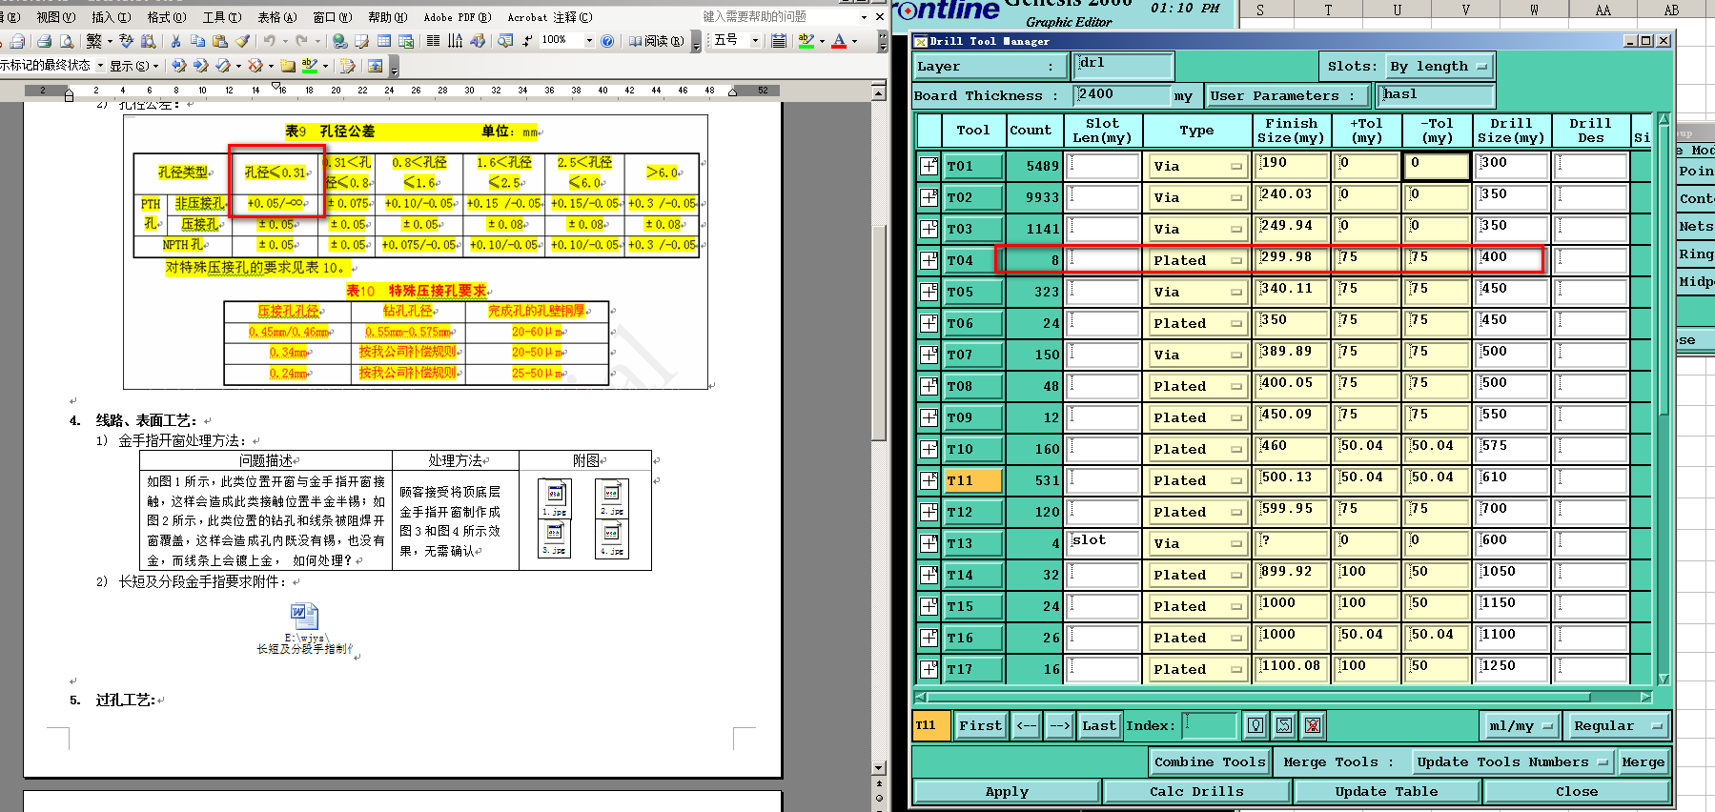Click the Insert Excel Worksheet icon
This screenshot has width=1715, height=812.
click(x=406, y=41)
